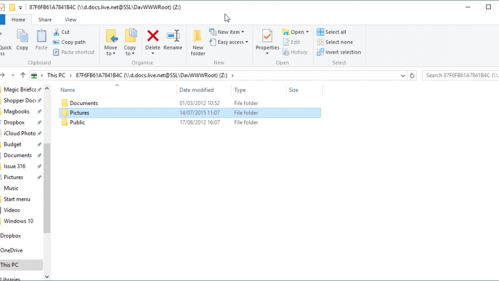Click inside the search box
Screen dimensions: 499x281
tap(460, 75)
